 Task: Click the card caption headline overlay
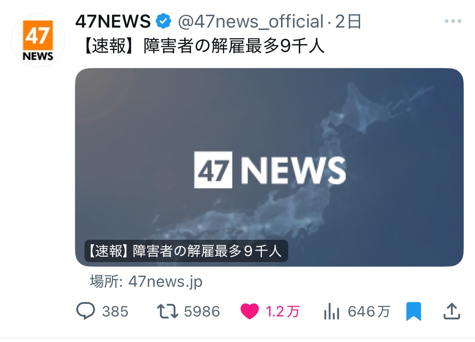(x=186, y=251)
